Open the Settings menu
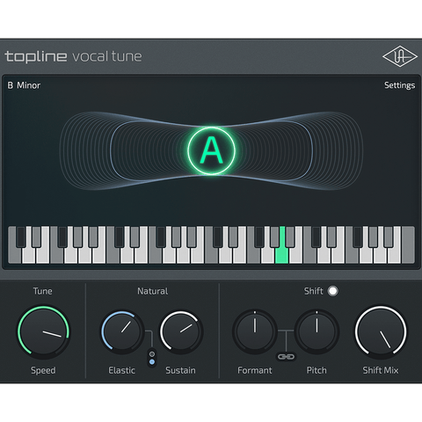The width and height of the screenshot is (422, 422). [x=399, y=85]
